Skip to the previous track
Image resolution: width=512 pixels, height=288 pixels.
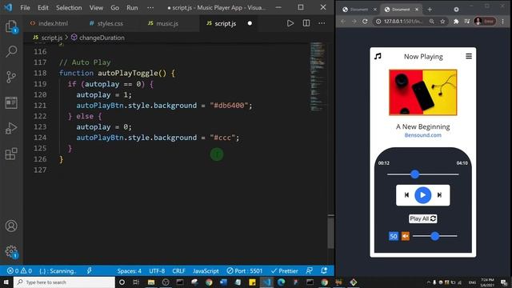pyautogui.click(x=406, y=195)
